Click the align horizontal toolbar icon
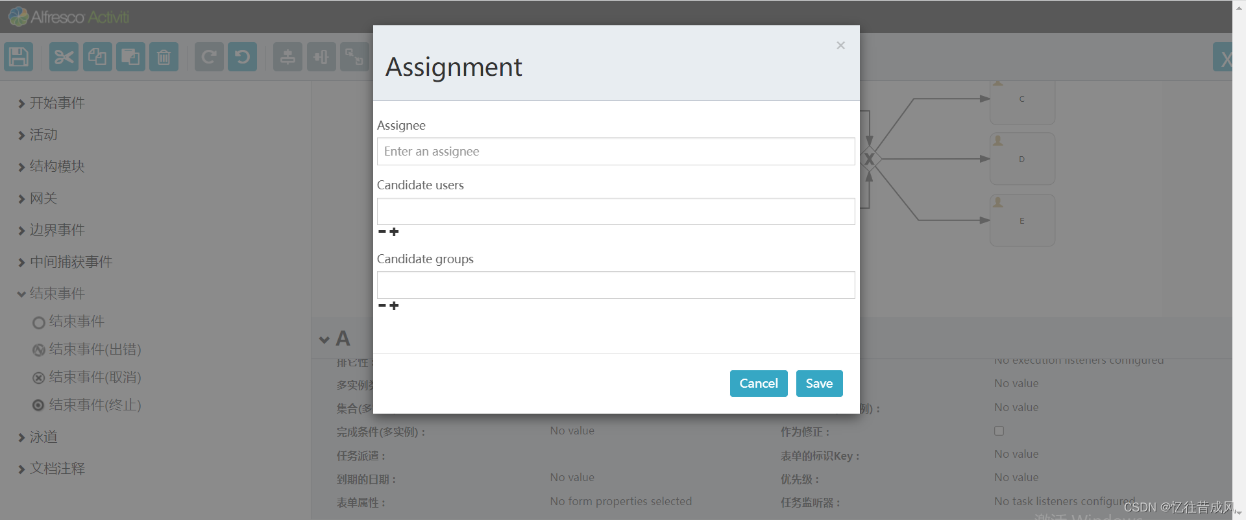Screen dimensions: 1246x520 (321, 57)
